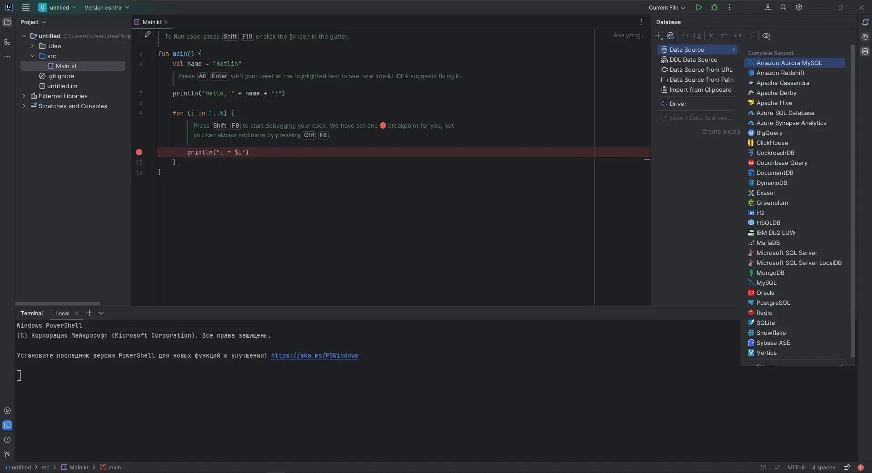Expand the External Libraries node
Image resolution: width=872 pixels, height=473 pixels.
pyautogui.click(x=24, y=96)
